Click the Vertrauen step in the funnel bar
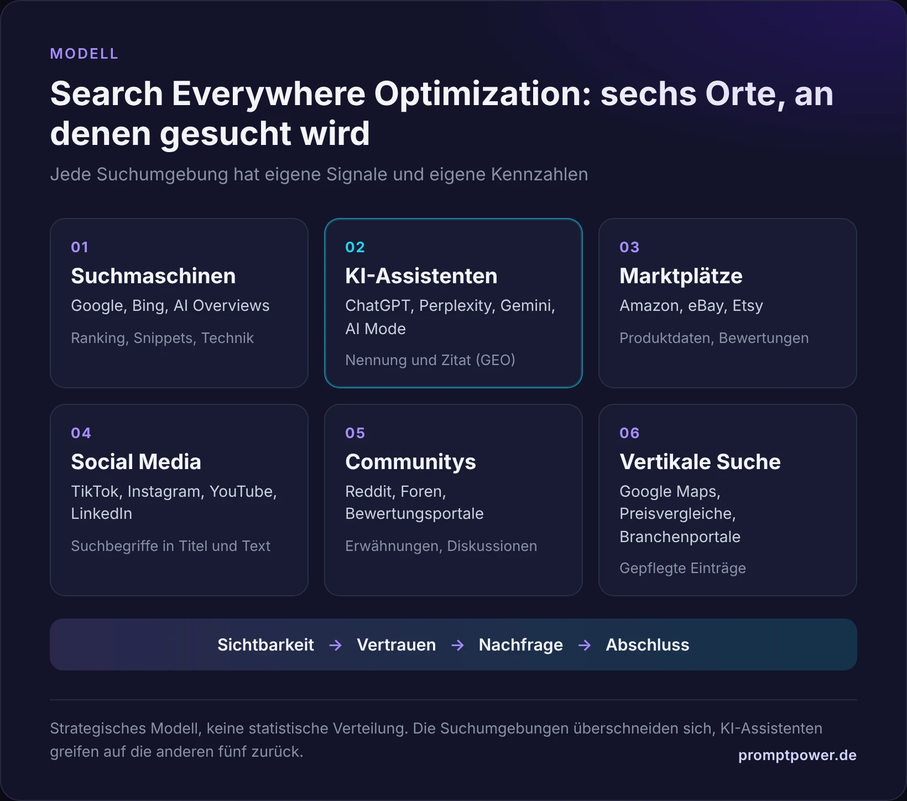Image resolution: width=907 pixels, height=801 pixels. click(396, 645)
